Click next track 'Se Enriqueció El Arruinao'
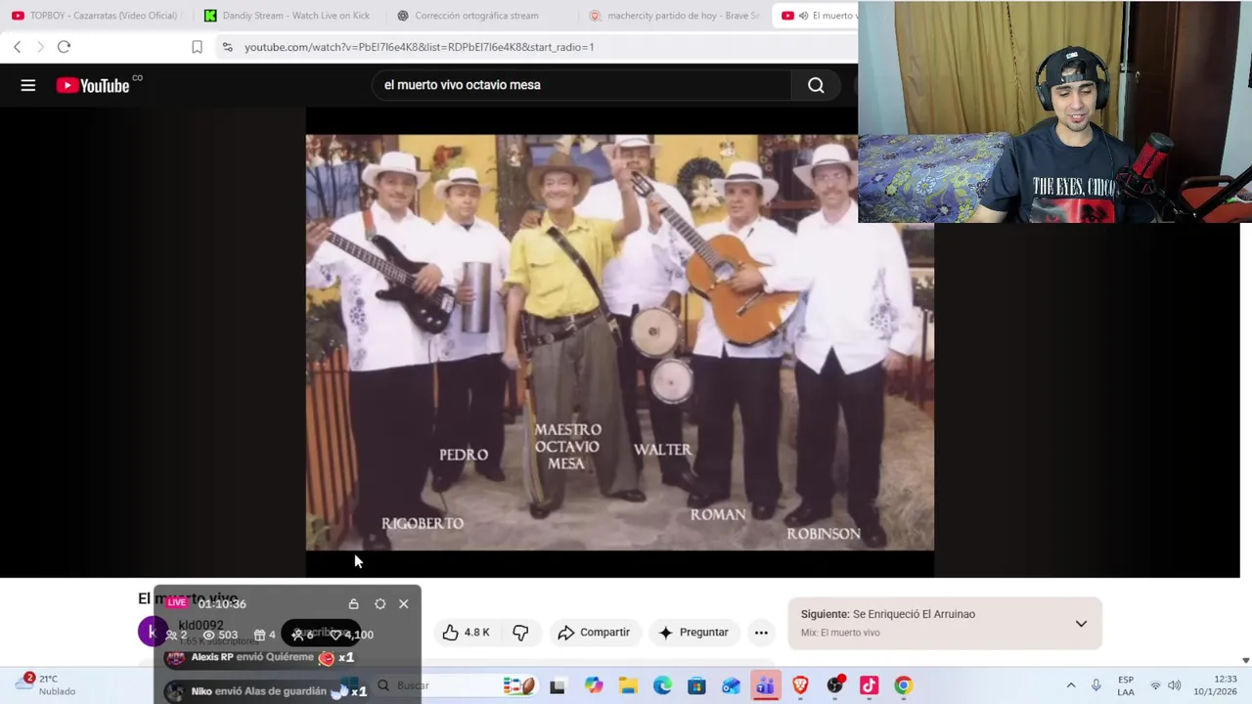The width and height of the screenshot is (1252, 704). click(914, 614)
